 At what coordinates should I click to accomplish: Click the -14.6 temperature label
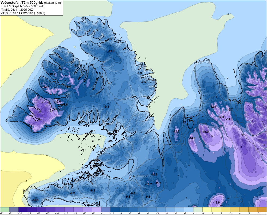[192, 138]
